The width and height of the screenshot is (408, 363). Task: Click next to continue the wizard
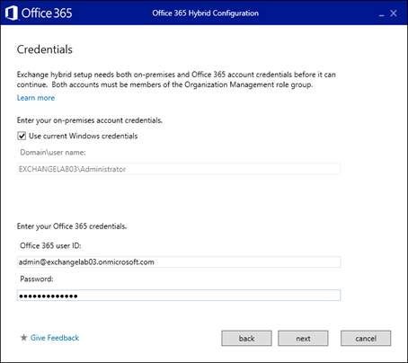[303, 339]
